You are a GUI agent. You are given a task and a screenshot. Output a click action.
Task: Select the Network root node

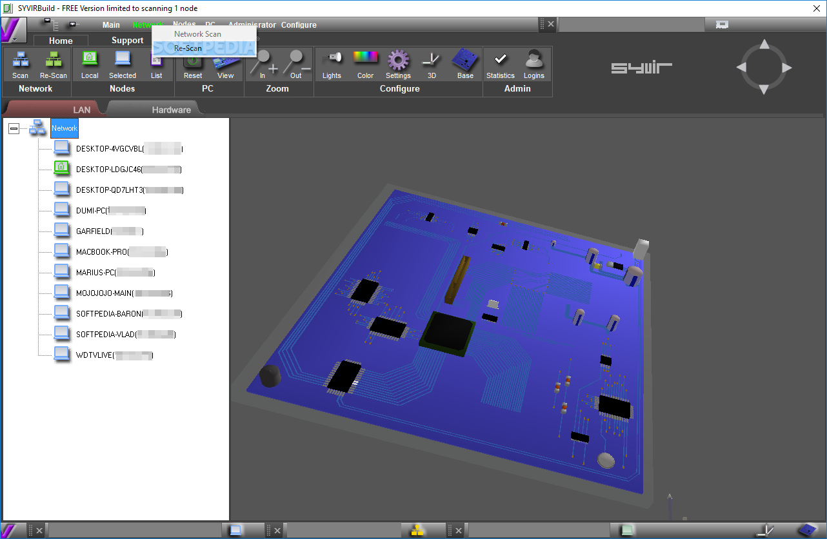click(x=65, y=128)
